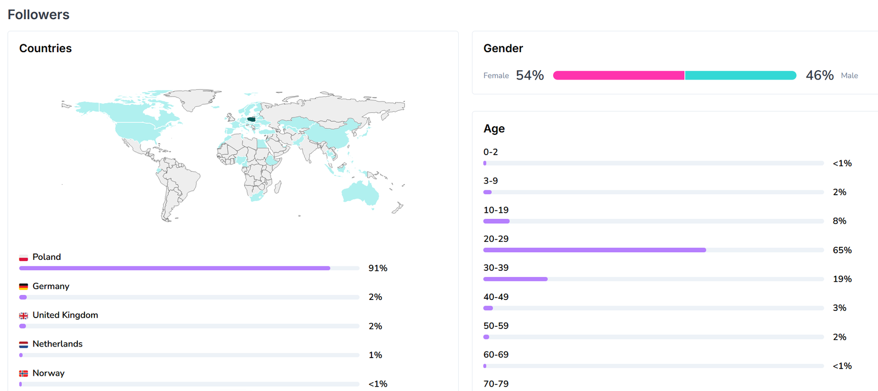Click Australia on the world map
This screenshot has width=878, height=391.
click(x=360, y=192)
